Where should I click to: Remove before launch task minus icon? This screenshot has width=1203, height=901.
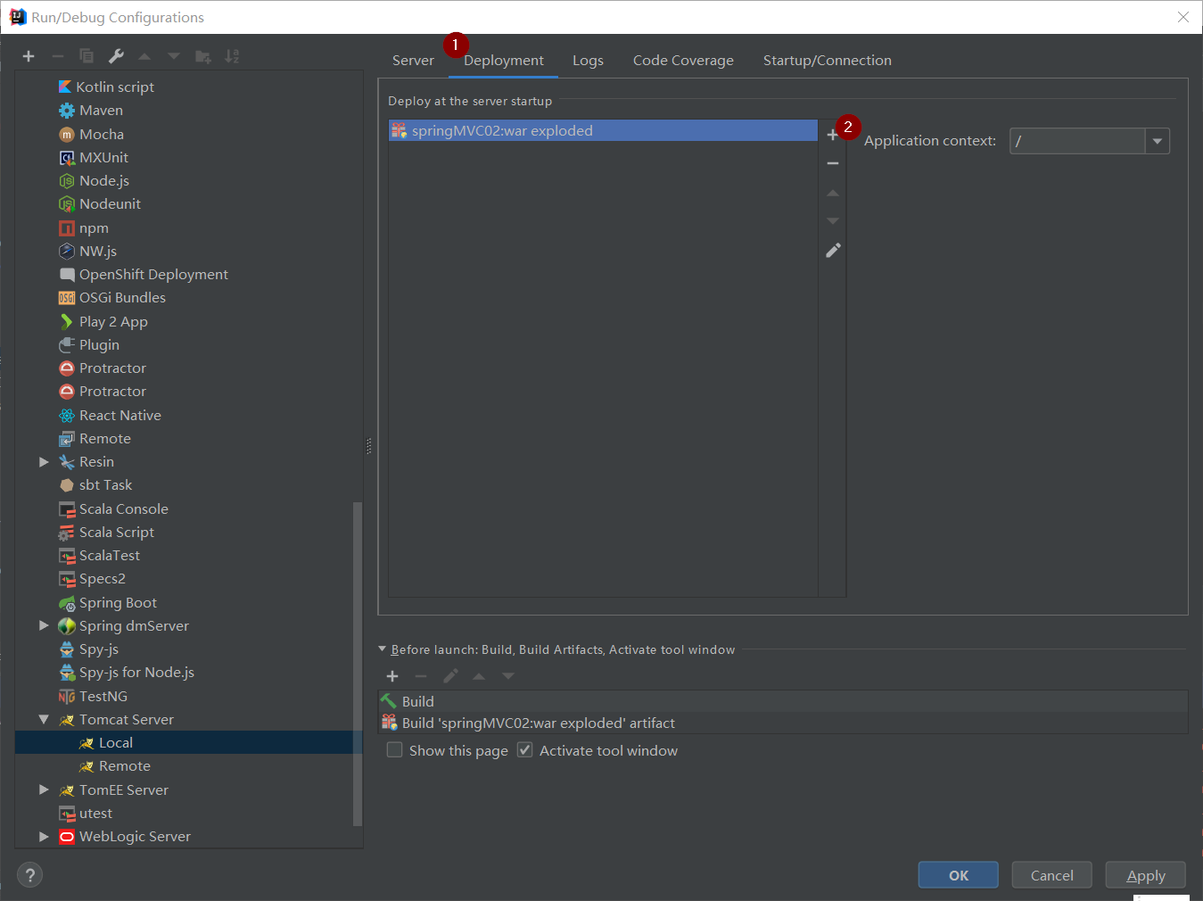[421, 676]
